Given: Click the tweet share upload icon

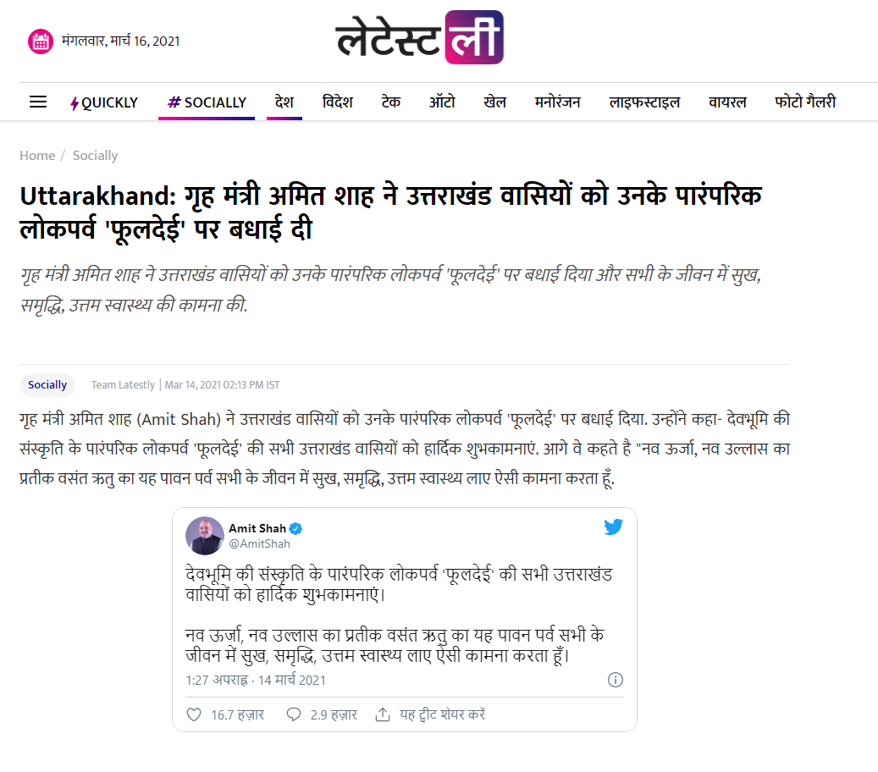Looking at the screenshot, I should (383, 714).
